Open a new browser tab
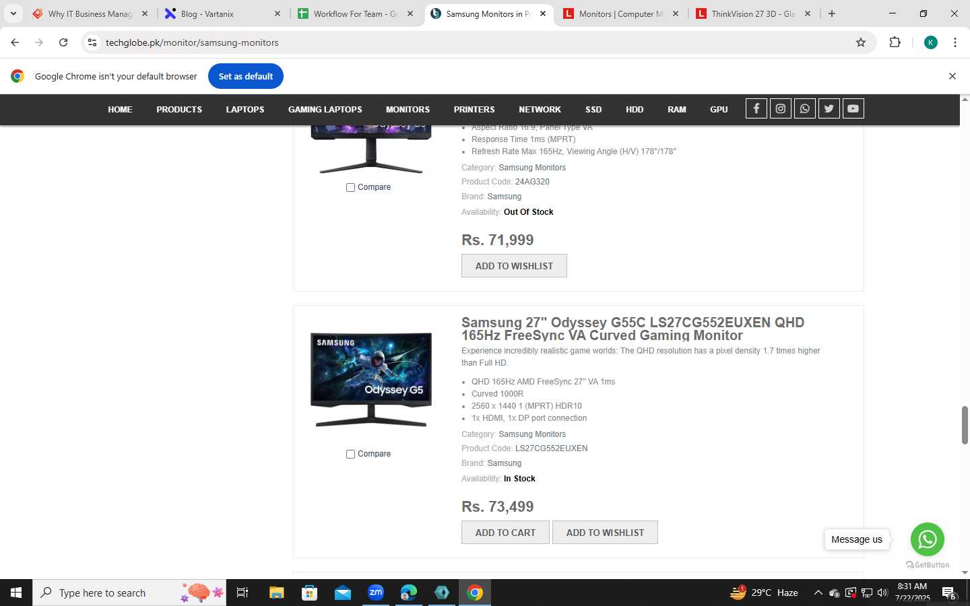Viewport: 970px width, 606px height. tap(832, 13)
